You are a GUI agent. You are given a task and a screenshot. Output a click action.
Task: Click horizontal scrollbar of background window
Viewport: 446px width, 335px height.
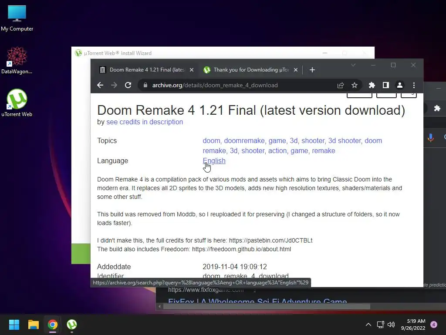coord(267,307)
